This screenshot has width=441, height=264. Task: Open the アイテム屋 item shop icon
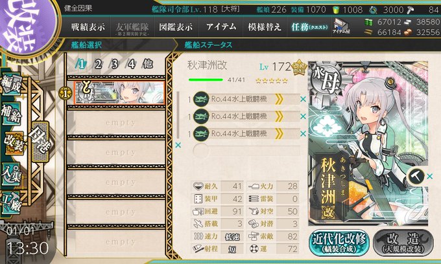pyautogui.click(x=341, y=27)
